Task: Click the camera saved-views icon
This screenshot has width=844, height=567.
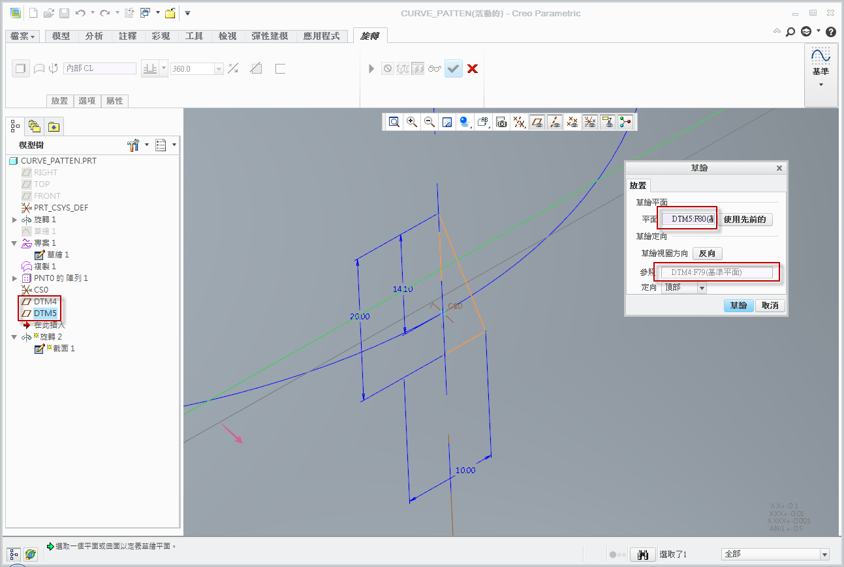Action: [501, 121]
